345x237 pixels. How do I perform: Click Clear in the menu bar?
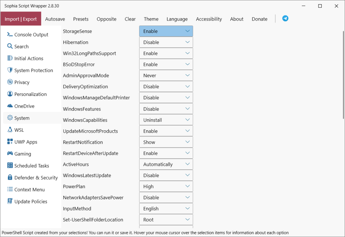(x=130, y=19)
